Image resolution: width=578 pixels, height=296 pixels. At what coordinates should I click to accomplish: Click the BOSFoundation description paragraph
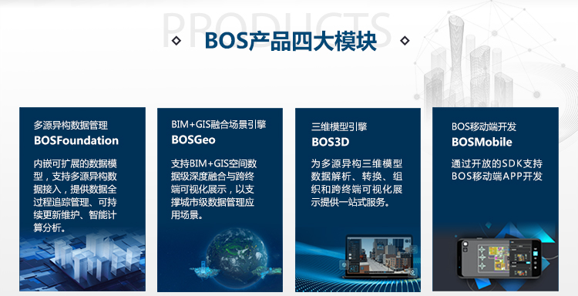click(76, 196)
